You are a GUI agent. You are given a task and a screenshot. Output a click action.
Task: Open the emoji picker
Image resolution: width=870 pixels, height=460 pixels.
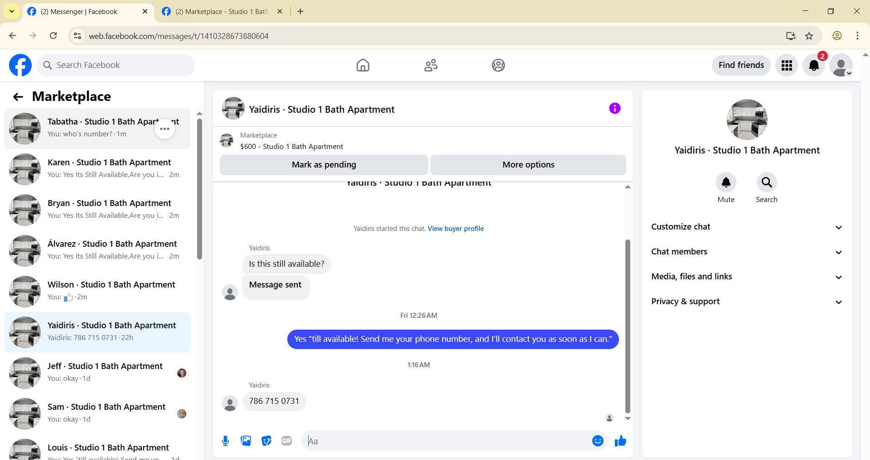pos(598,441)
